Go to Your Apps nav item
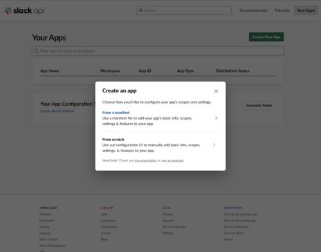 click(x=306, y=10)
